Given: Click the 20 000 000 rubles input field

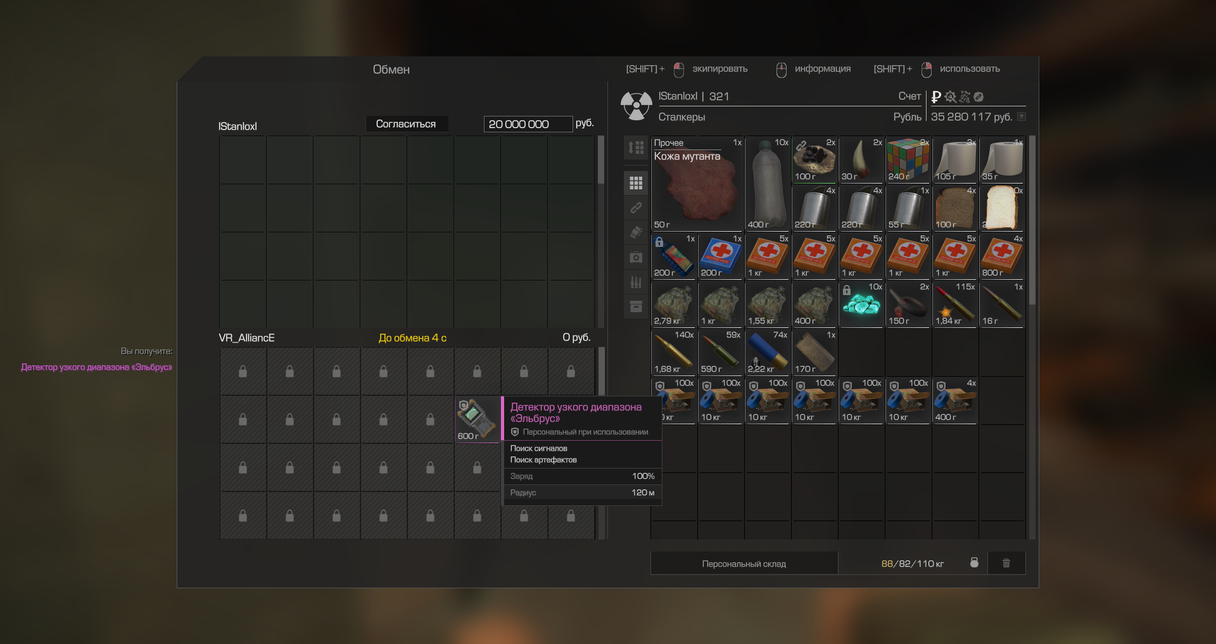Looking at the screenshot, I should (528, 124).
